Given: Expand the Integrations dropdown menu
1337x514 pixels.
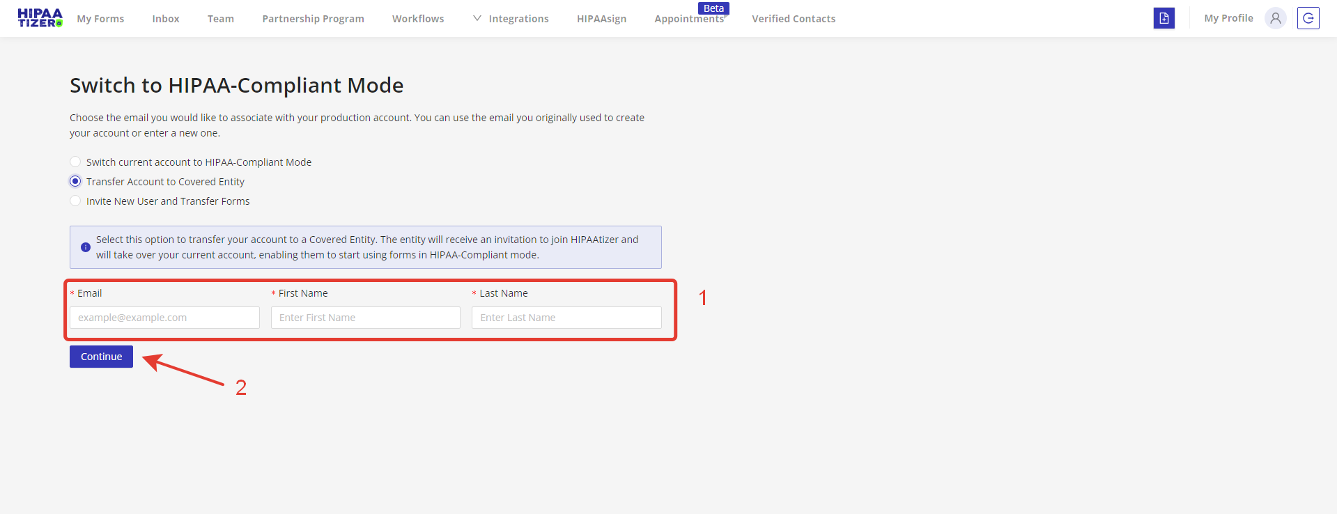Looking at the screenshot, I should pyautogui.click(x=511, y=19).
